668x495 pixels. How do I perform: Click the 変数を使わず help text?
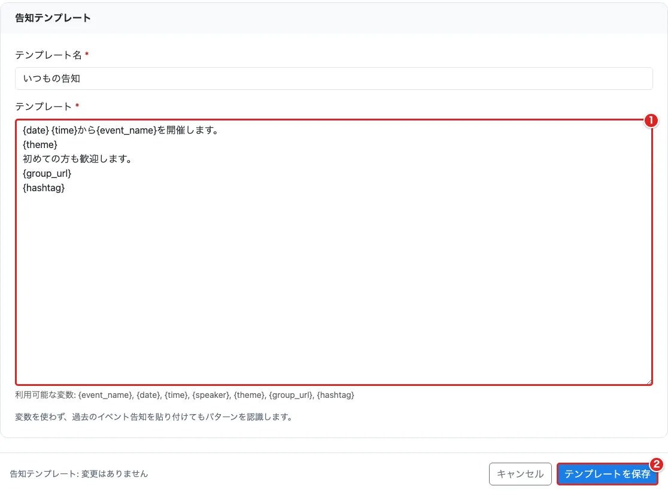[x=155, y=417]
